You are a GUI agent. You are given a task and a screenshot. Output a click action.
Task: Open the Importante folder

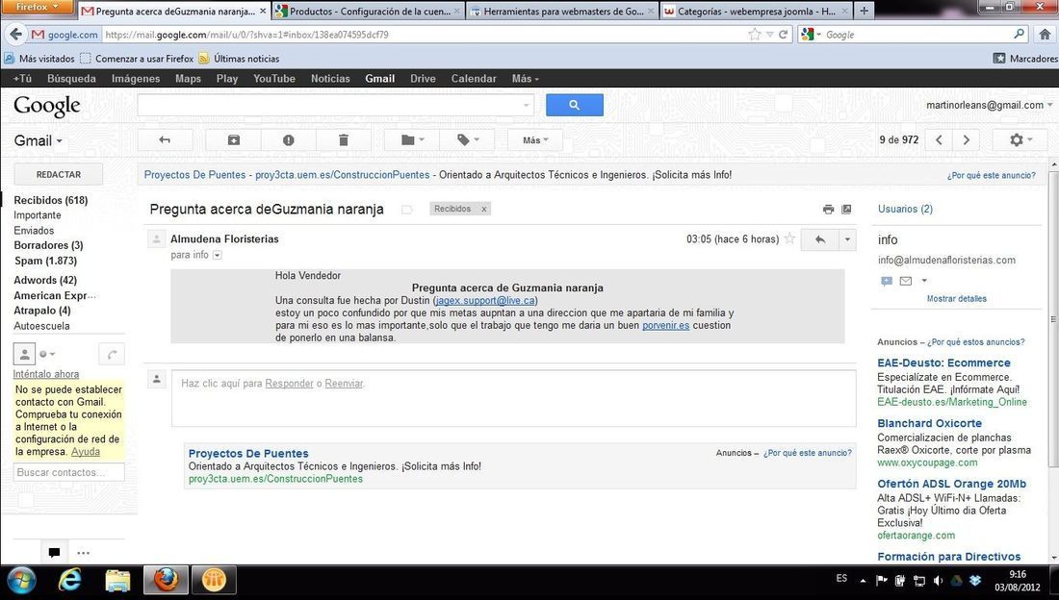(38, 215)
